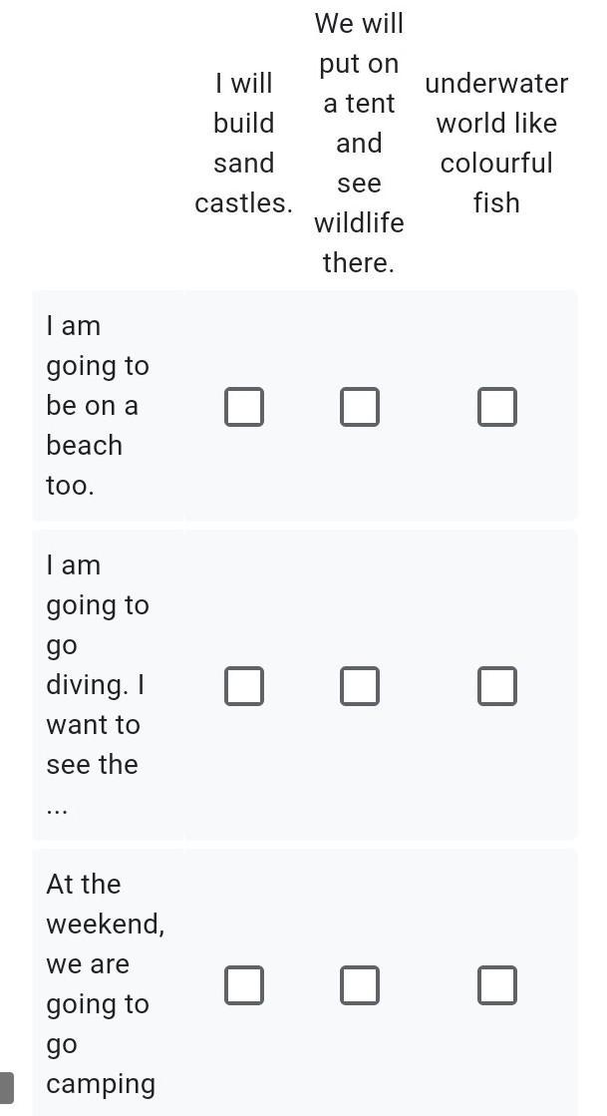607x1116 pixels.
Task: Tick 'put on a tent' in the diving row
Action: pos(360,686)
